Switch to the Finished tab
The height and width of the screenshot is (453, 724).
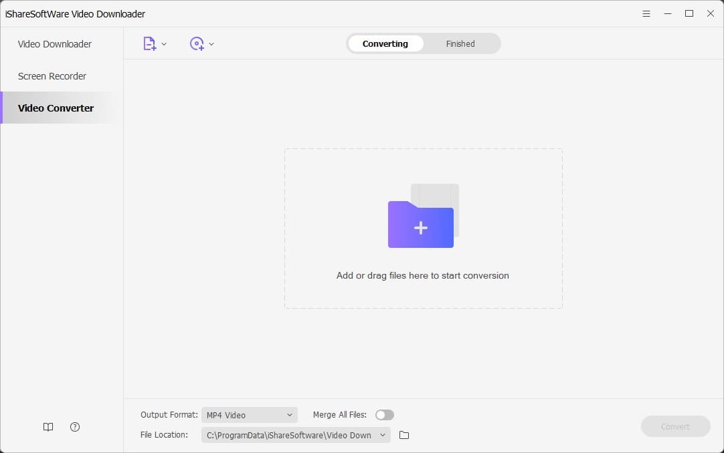pyautogui.click(x=460, y=43)
